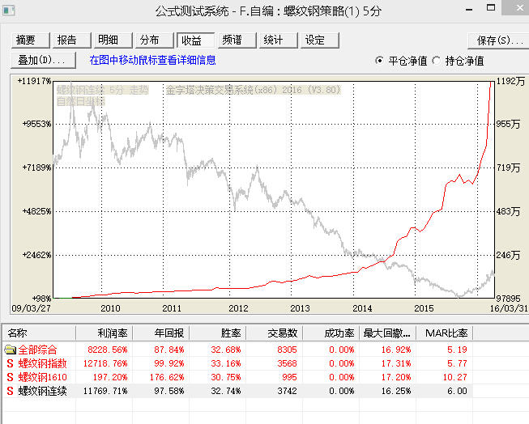The image size is (529, 424).
Task: Sort by the 成功率 column header
Action: click(331, 333)
